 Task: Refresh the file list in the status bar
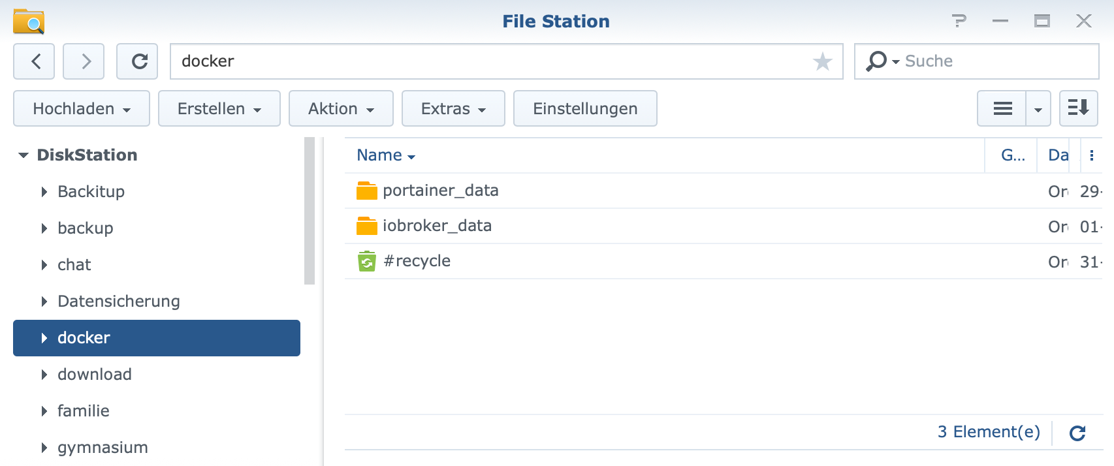pyautogui.click(x=1077, y=433)
